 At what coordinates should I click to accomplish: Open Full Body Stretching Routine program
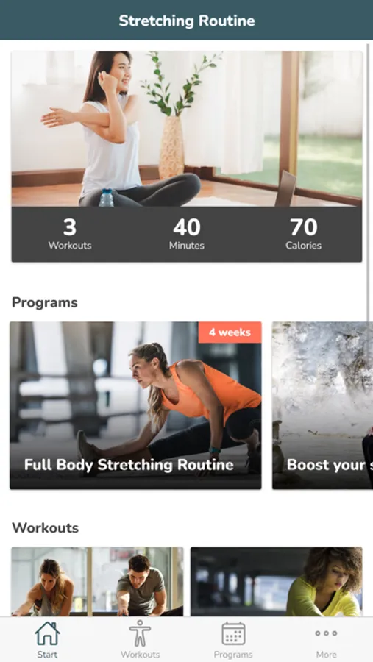(x=135, y=405)
